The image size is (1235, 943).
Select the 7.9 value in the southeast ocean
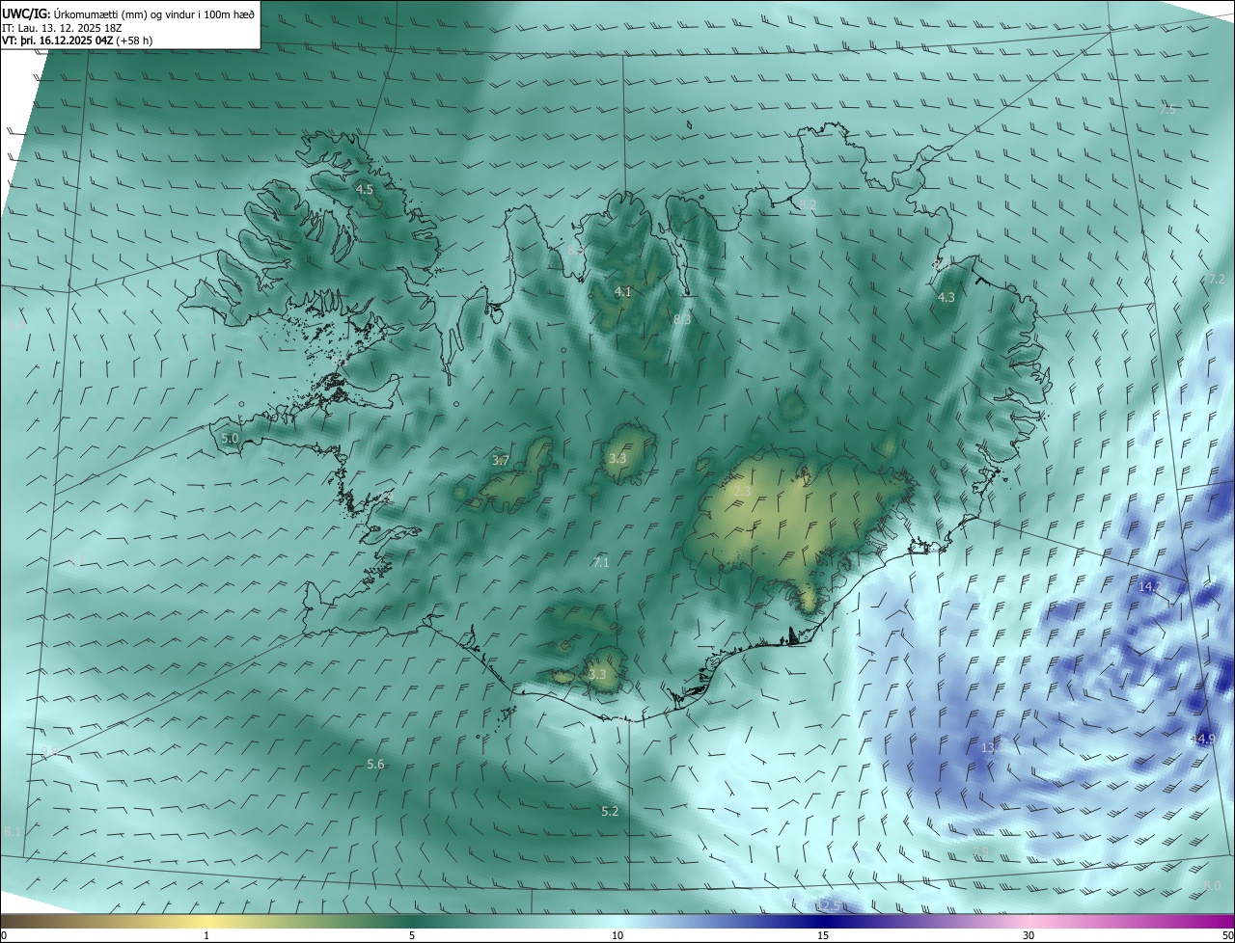[981, 851]
